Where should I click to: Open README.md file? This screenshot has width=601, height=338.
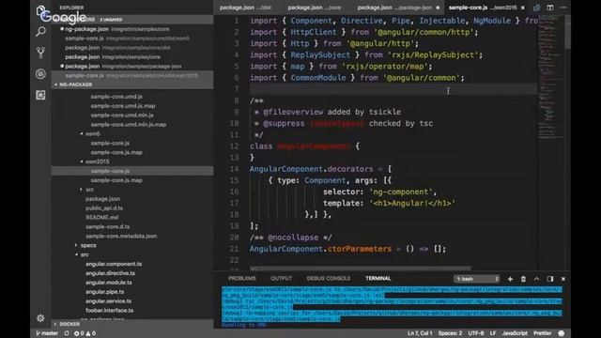click(x=102, y=217)
